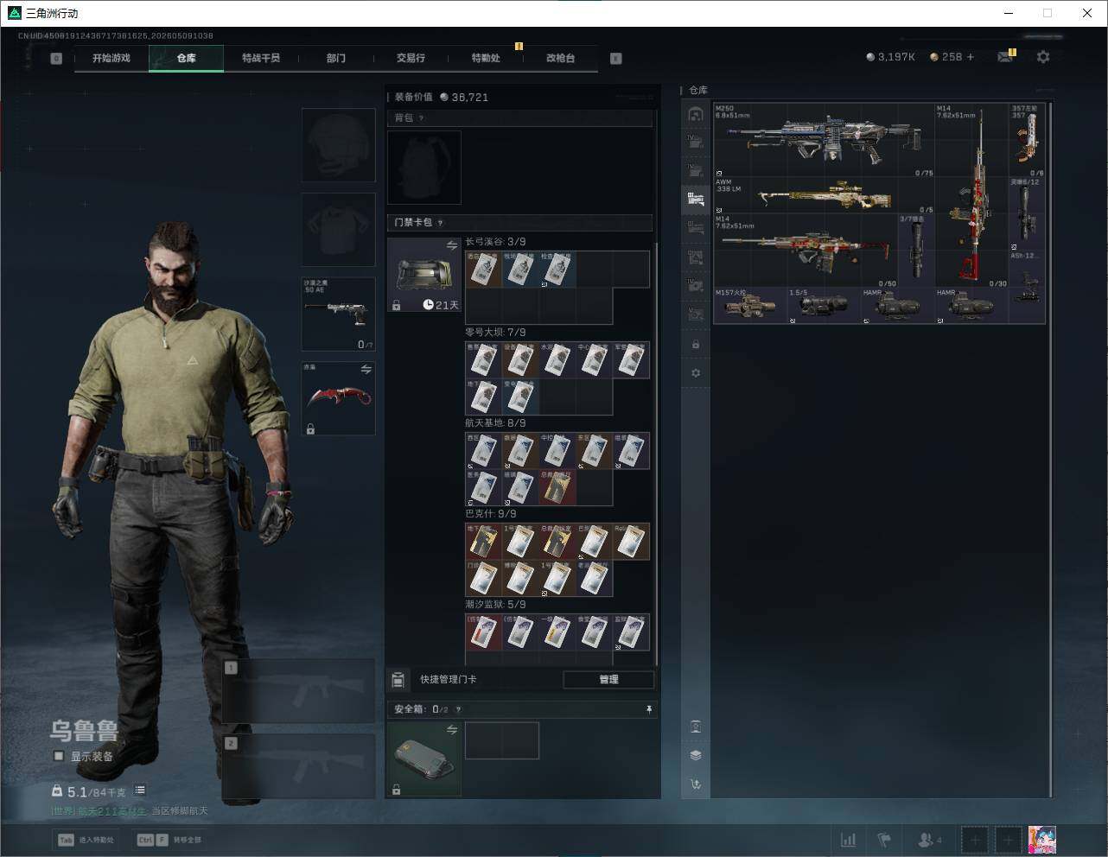Image resolution: width=1108 pixels, height=857 pixels.
Task: Click the help icon beside 门禁卡包
Action: point(440,223)
